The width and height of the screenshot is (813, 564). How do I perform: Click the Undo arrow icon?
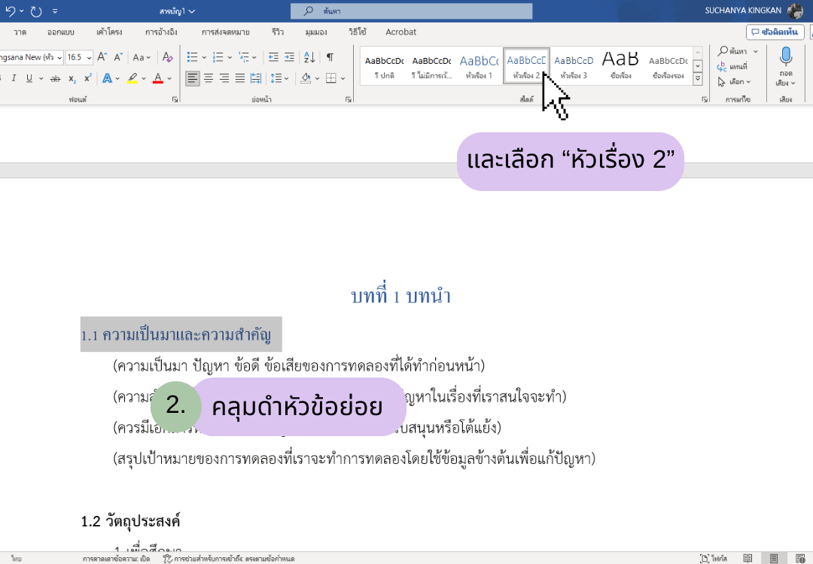(11, 11)
